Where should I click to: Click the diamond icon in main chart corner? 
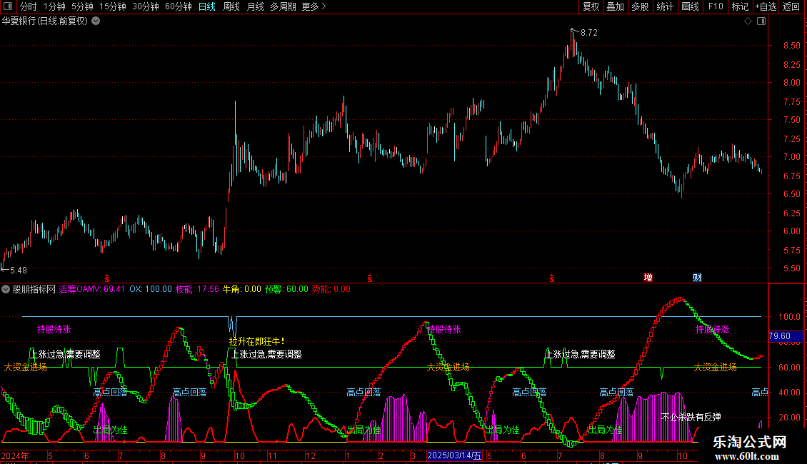point(748,21)
